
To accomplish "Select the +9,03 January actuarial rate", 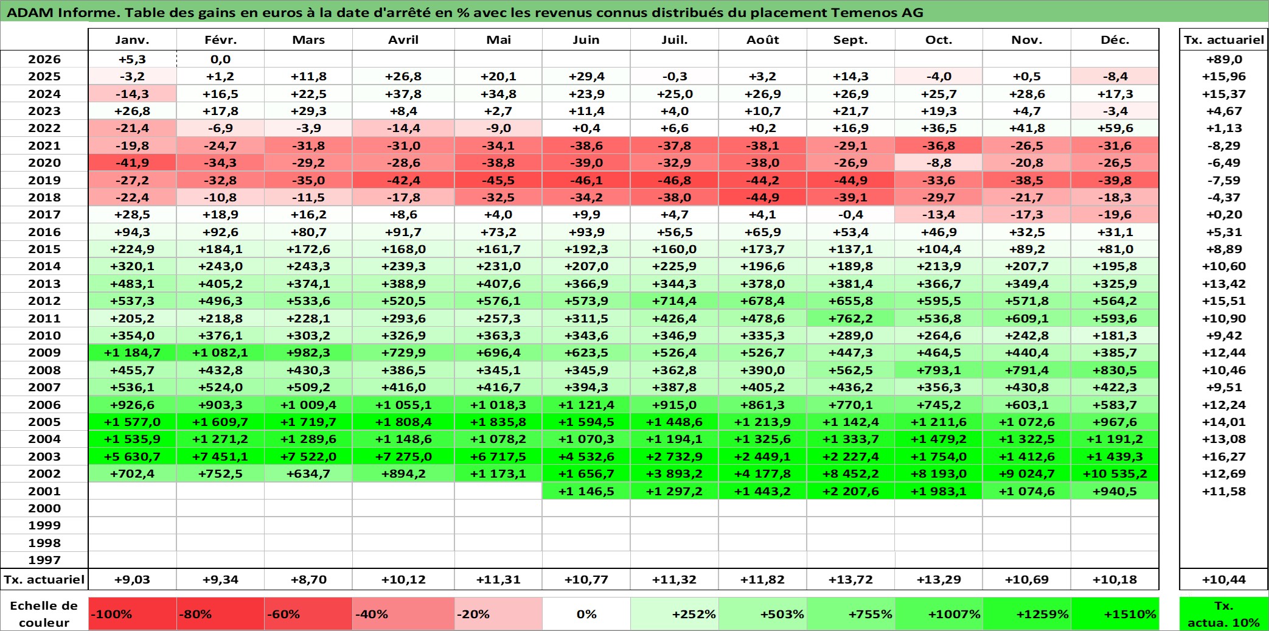I will (132, 579).
